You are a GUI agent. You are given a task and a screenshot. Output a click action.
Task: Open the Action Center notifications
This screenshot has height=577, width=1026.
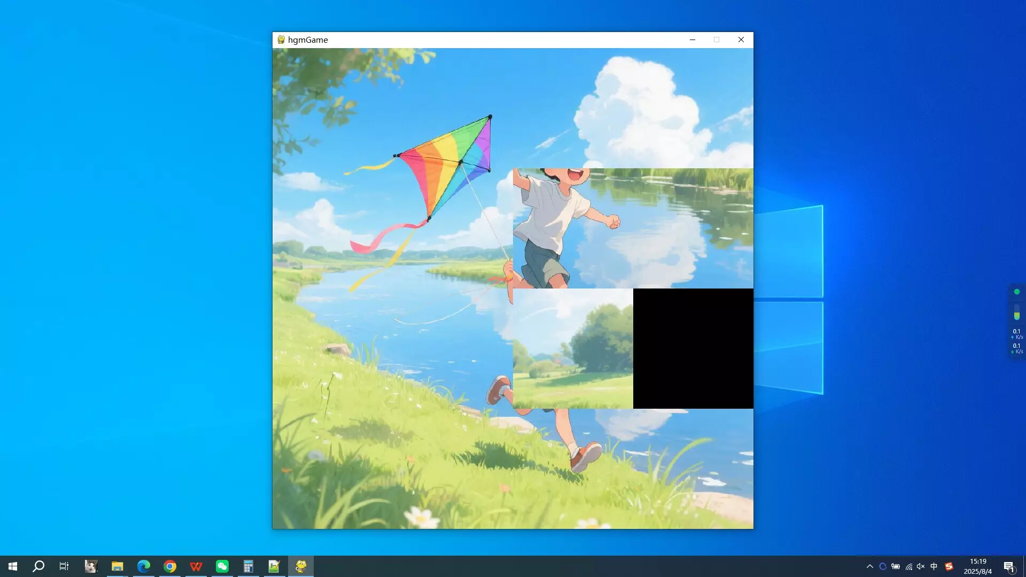pos(1010,566)
